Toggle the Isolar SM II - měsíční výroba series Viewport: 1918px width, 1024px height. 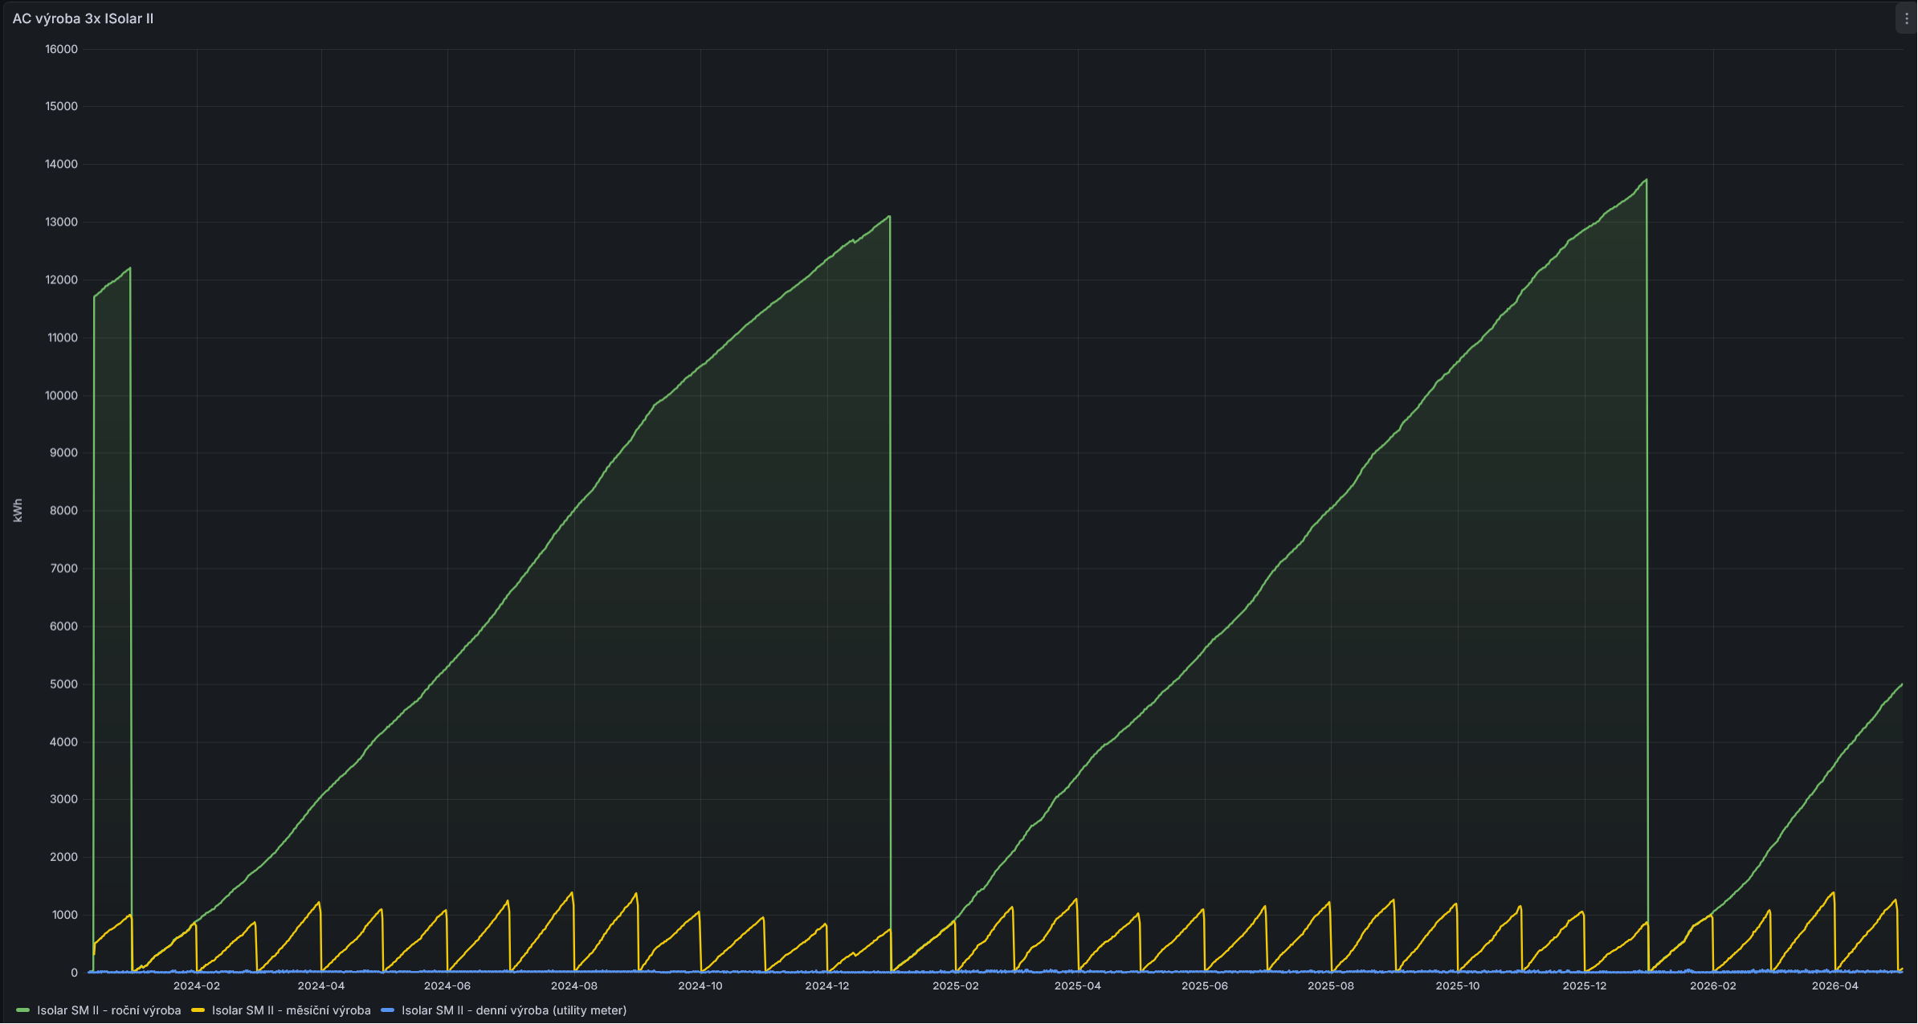click(292, 1010)
